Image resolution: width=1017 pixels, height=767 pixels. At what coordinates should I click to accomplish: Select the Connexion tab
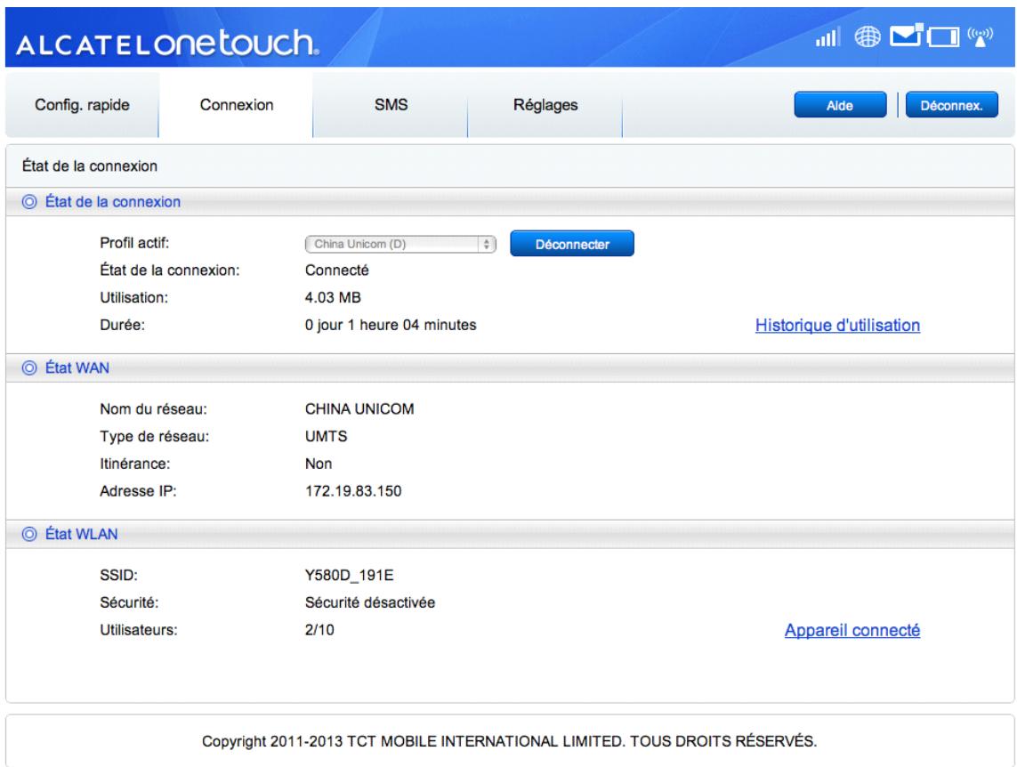236,105
